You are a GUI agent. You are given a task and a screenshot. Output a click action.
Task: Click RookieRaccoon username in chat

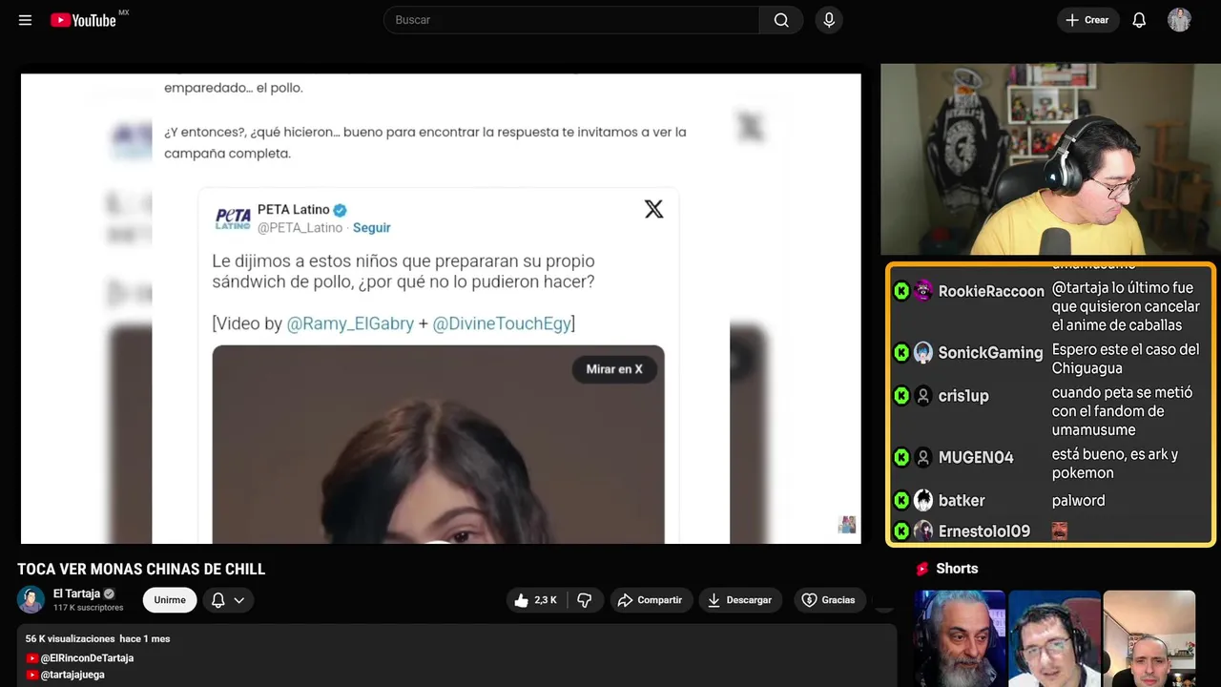coord(991,291)
